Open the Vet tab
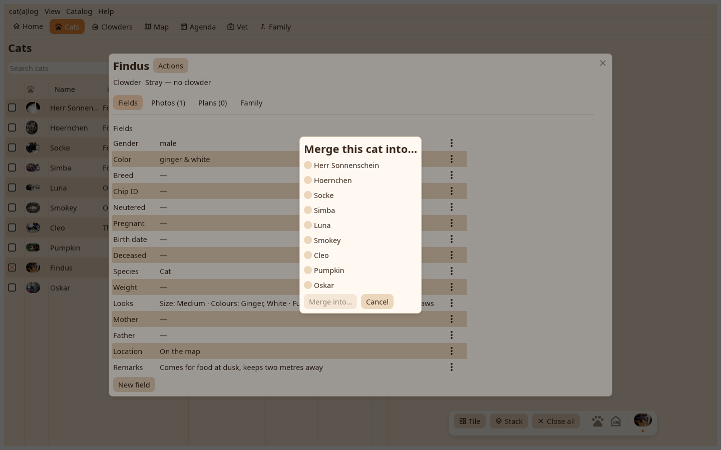This screenshot has height=450, width=721. coord(237,26)
